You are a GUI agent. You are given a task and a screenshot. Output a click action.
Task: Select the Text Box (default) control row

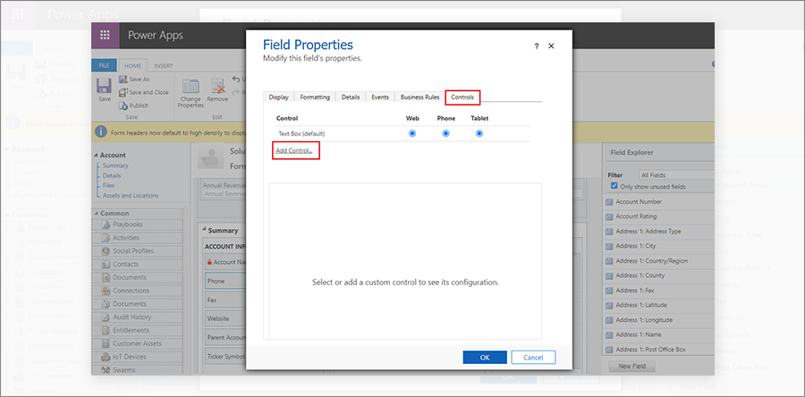(301, 133)
